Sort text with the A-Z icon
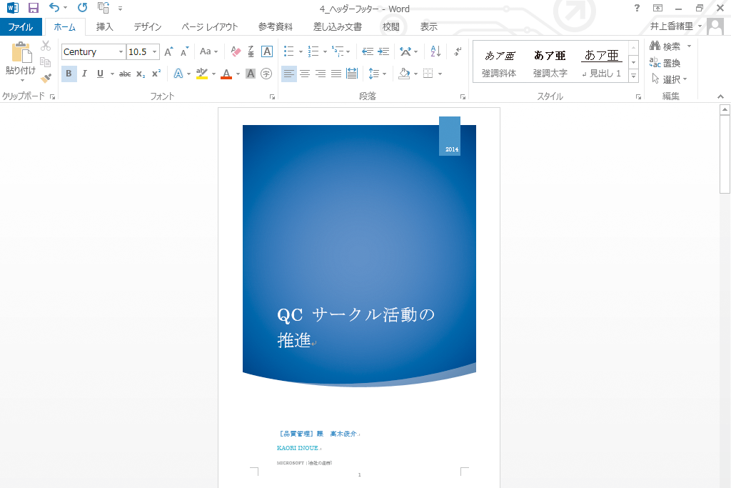Screen dimensions: 731x488 [x=436, y=51]
